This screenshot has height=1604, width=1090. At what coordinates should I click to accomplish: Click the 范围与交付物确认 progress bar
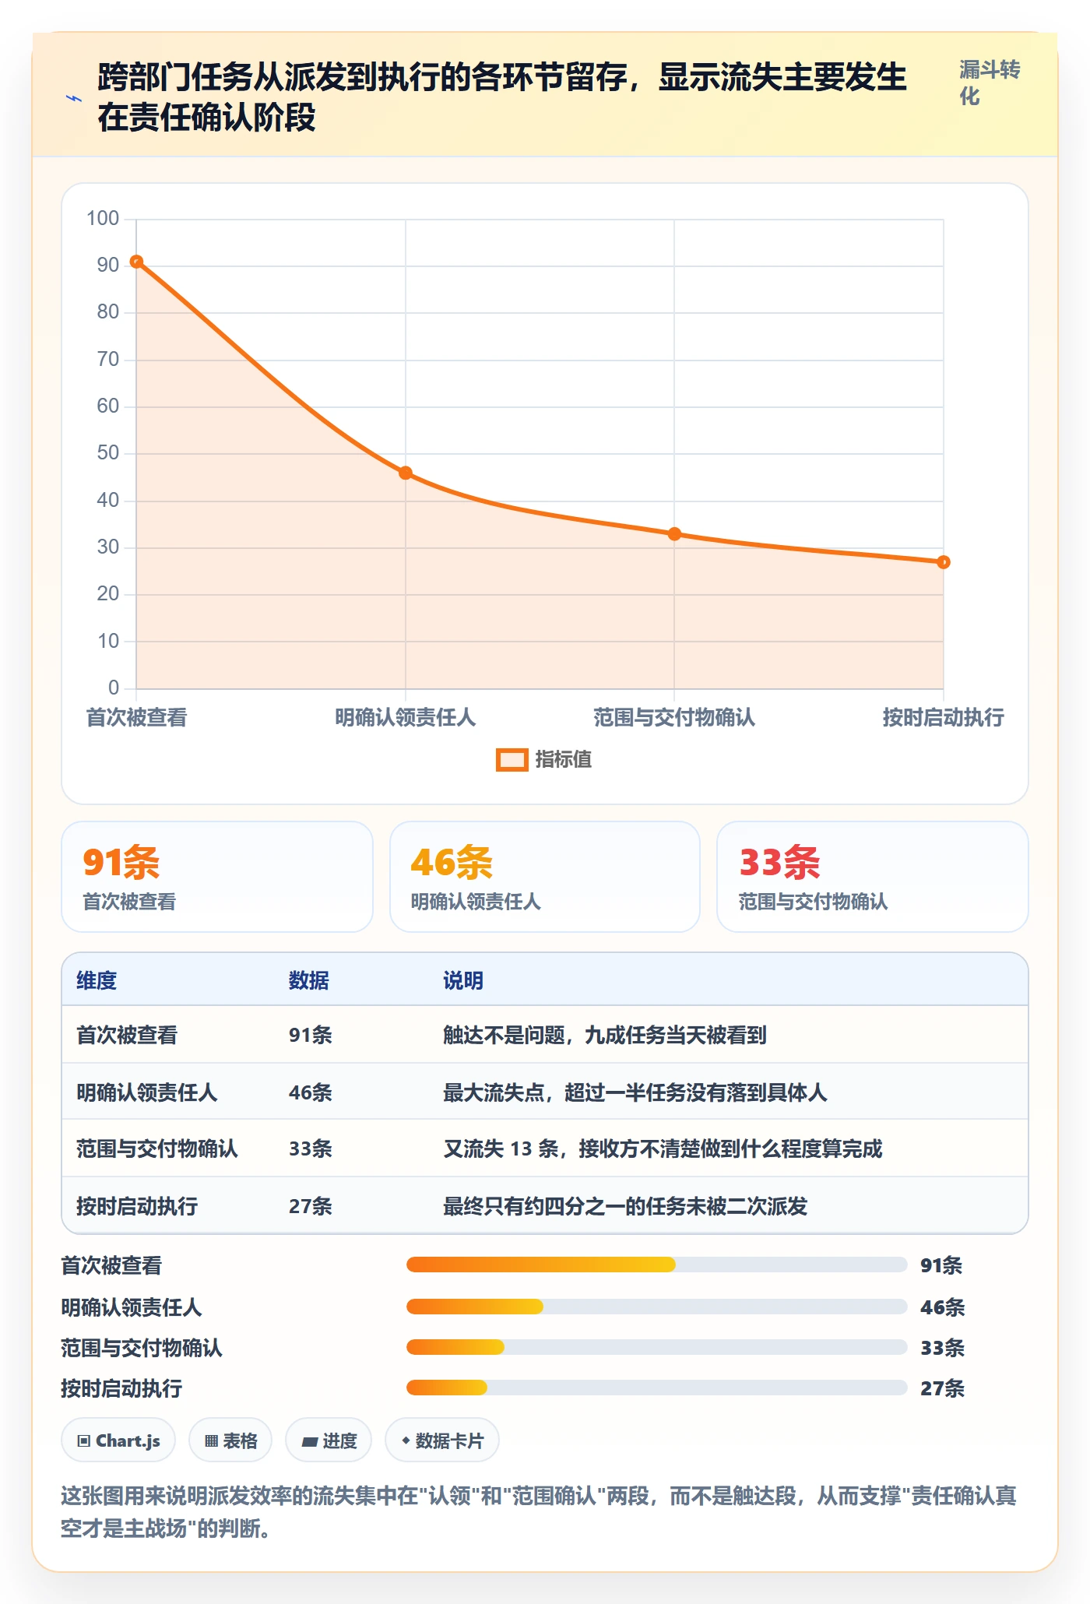[657, 1347]
